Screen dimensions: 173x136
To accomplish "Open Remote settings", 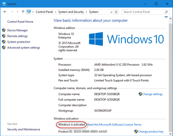I will (17, 36).
